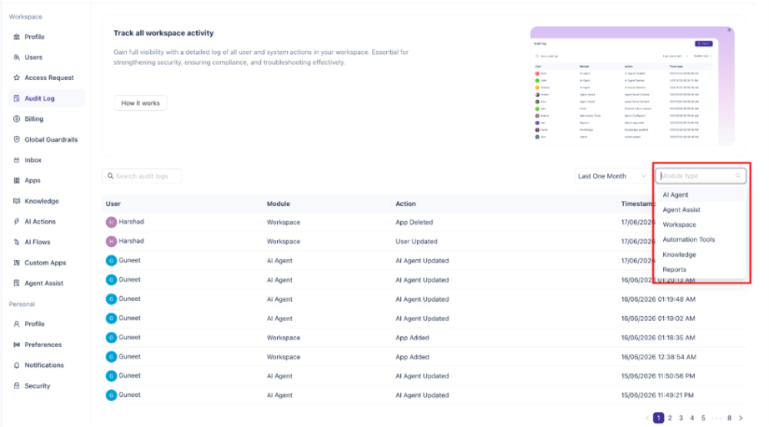Viewport: 769px width, 427px height.
Task: Go to page 4 of audit logs
Action: [692, 418]
